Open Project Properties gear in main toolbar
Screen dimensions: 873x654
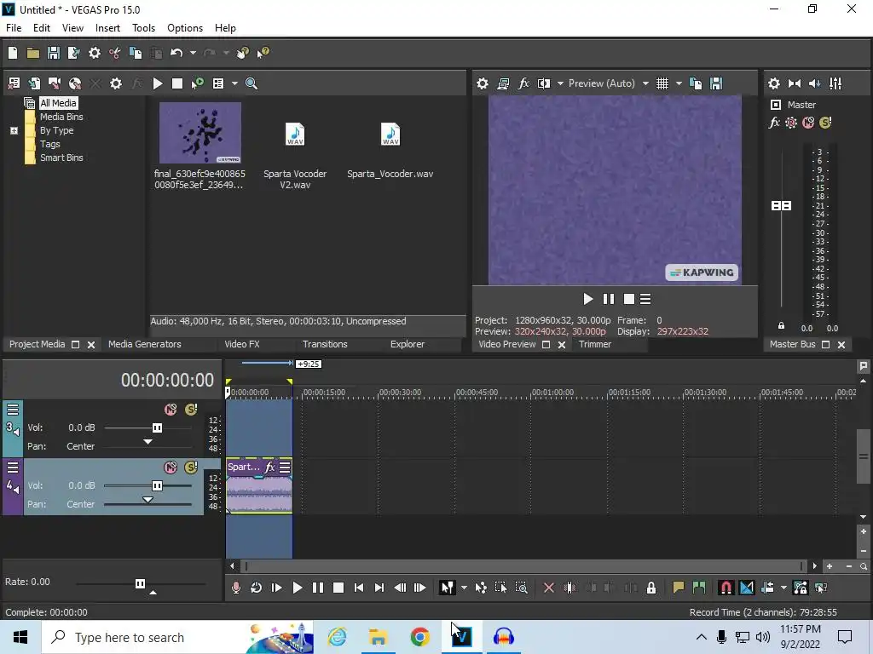[x=95, y=53]
